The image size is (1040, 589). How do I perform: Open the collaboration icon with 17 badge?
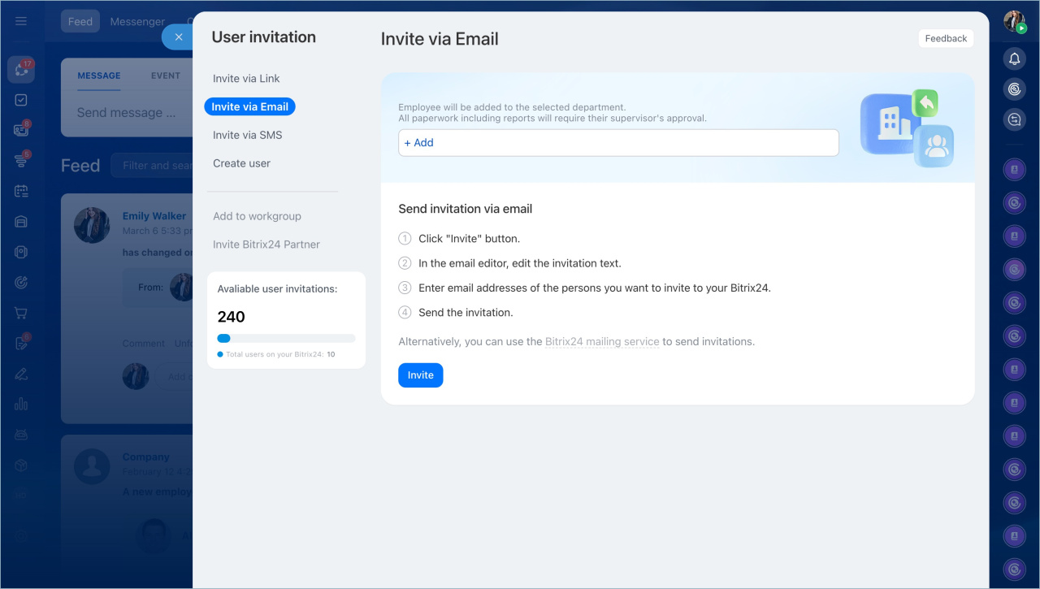pos(21,70)
